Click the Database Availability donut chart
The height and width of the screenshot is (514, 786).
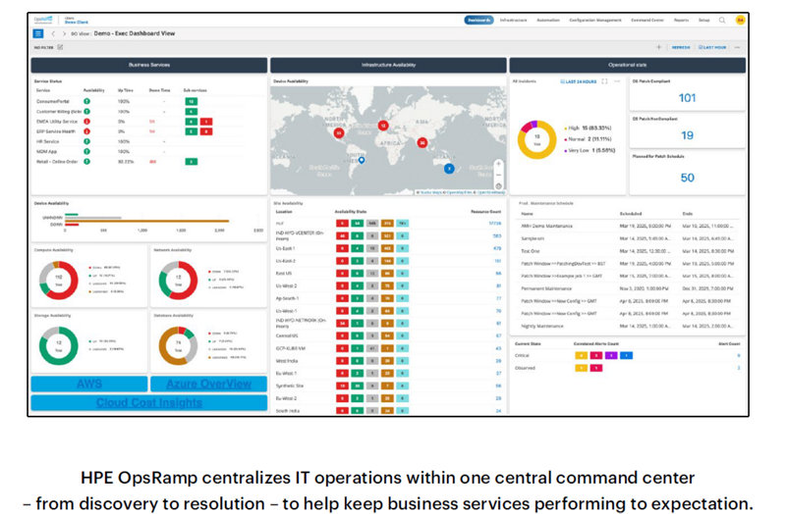tap(178, 346)
